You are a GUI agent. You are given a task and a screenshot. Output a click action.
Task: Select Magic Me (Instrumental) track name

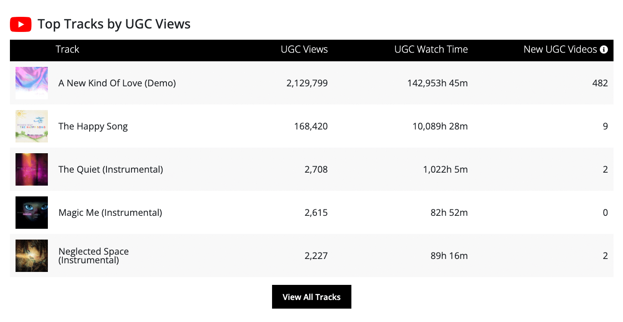[x=110, y=213]
